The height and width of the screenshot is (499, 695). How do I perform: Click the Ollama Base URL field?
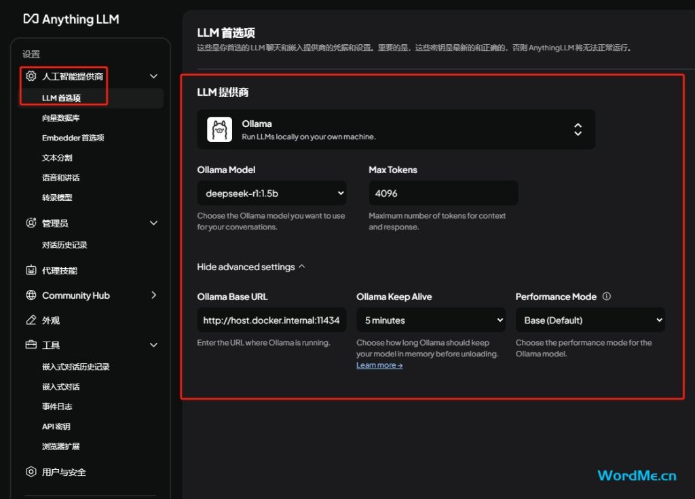pyautogui.click(x=271, y=320)
